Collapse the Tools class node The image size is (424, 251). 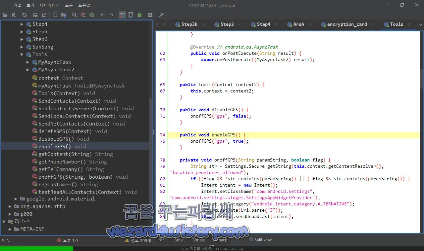[x=22, y=54]
